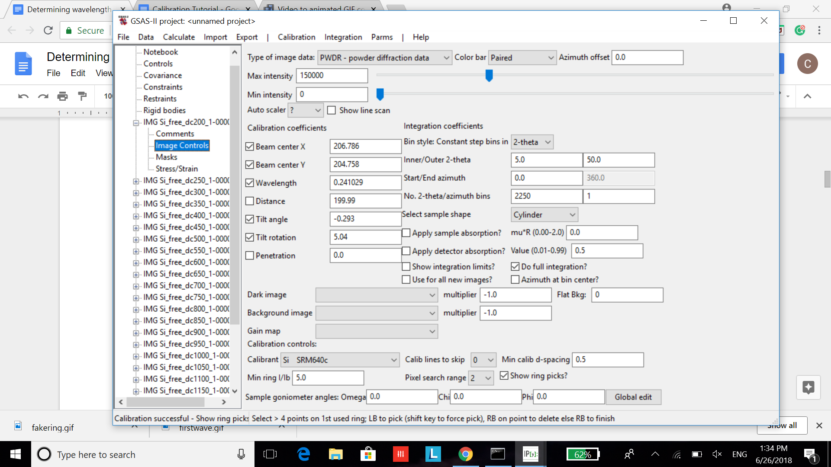831x467 pixels.
Task: Open the GSAS-II Export menu
Action: 247,37
